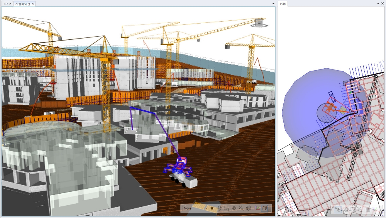Select the orbit rotate tool
Screen dimensions: 386x218
[234, 208]
